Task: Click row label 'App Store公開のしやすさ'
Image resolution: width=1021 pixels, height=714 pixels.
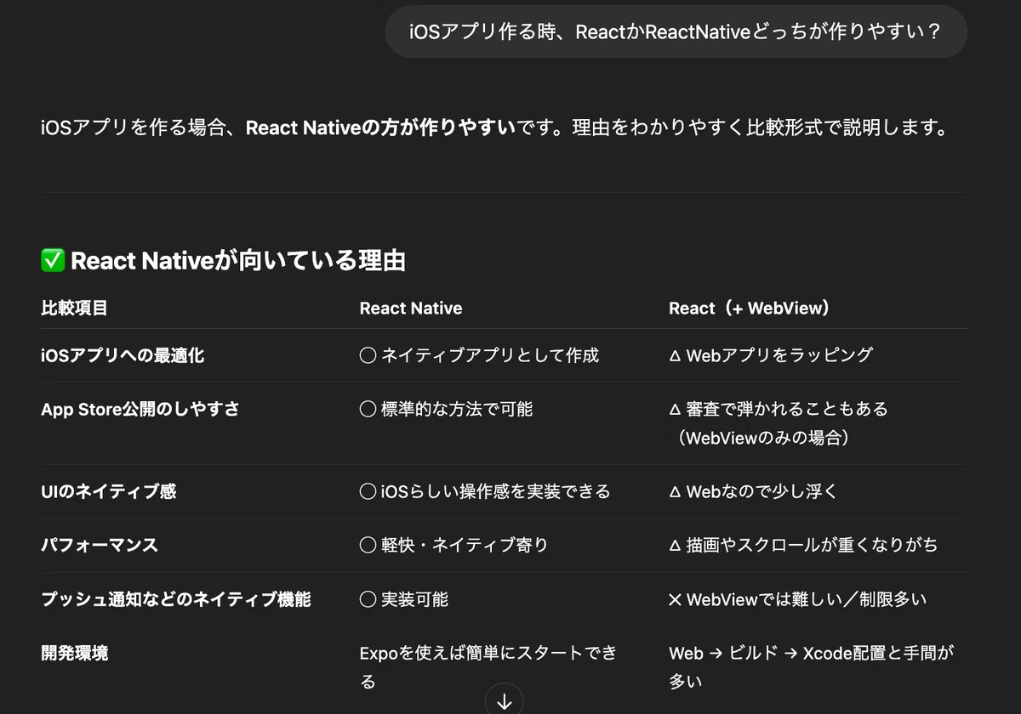Action: (x=140, y=410)
